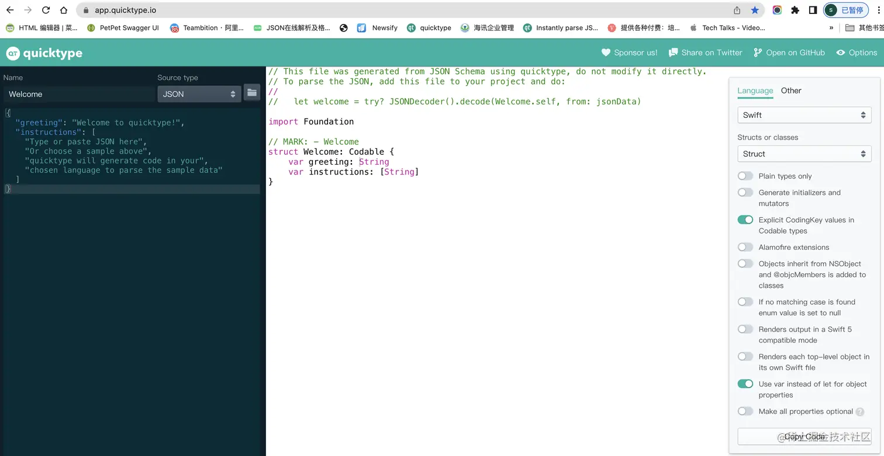This screenshot has height=456, width=884.
Task: Click the Name field containing Welcome
Action: pyautogui.click(x=80, y=94)
